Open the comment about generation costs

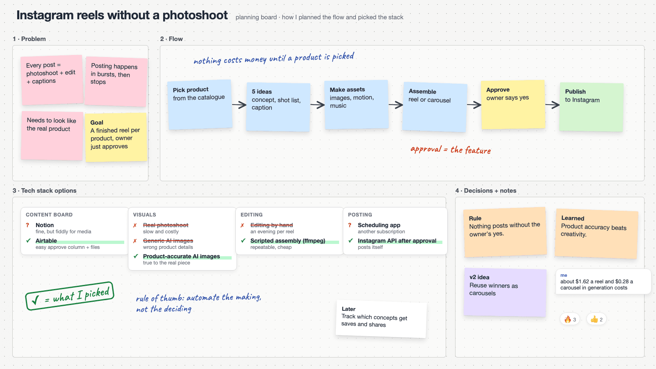(x=603, y=281)
